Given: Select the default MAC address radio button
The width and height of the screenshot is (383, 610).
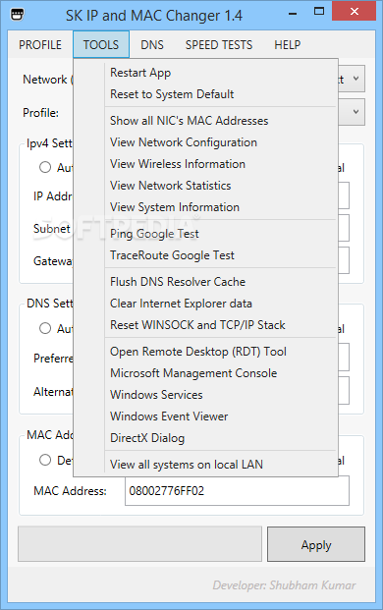Looking at the screenshot, I should tap(45, 460).
